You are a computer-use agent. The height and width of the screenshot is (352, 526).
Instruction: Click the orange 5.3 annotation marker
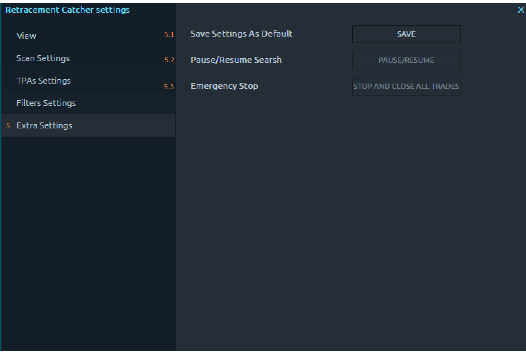coord(169,87)
